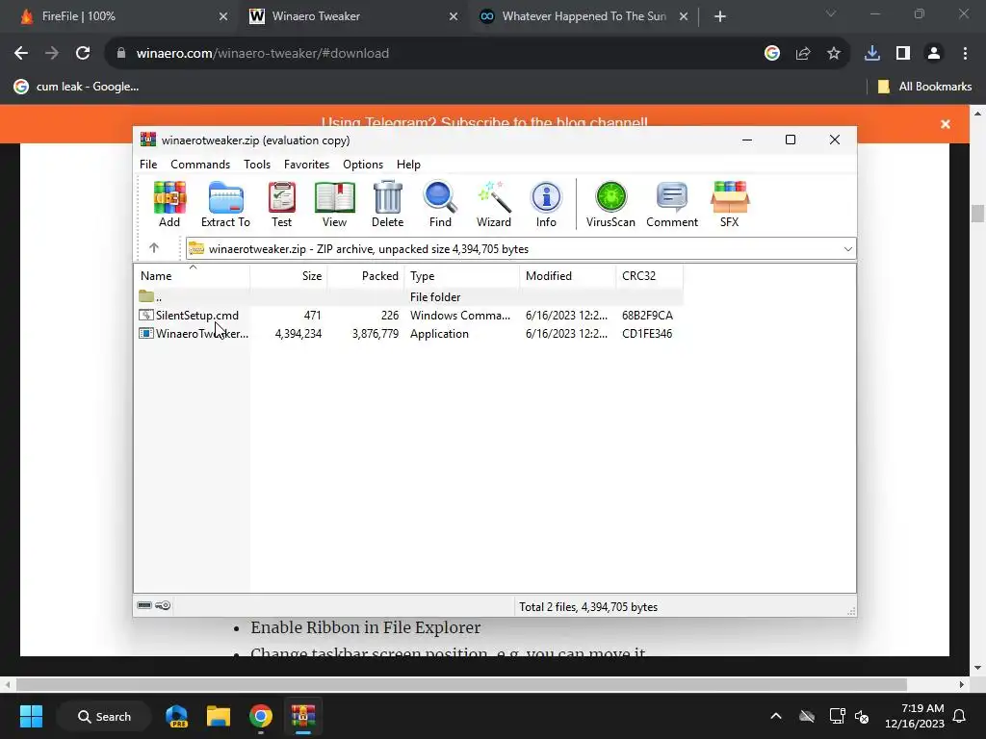
Task: Click the Test archive icon
Action: pos(282,204)
